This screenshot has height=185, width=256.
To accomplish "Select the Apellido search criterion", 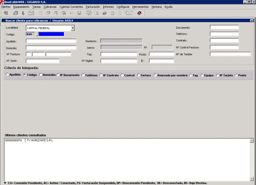I will tap(7, 75).
